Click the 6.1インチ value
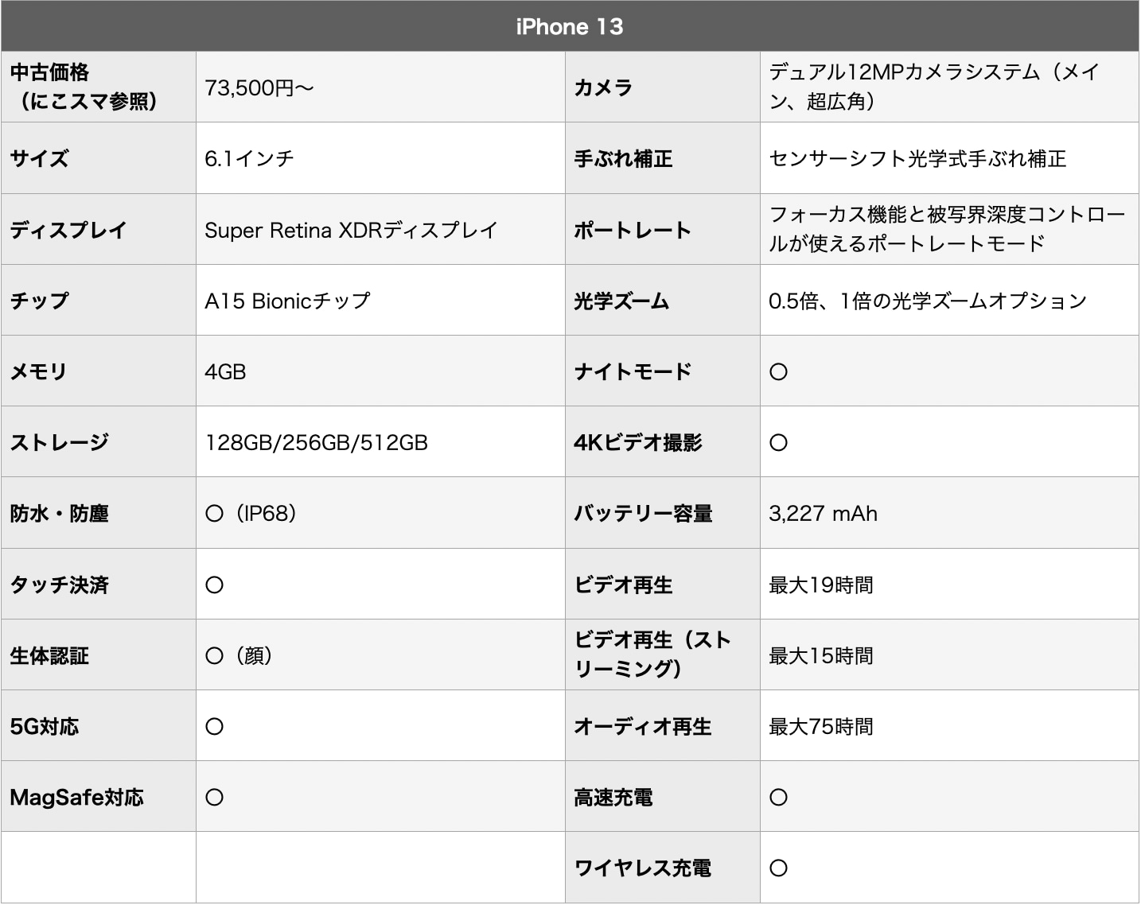This screenshot has height=905, width=1141. 249,158
